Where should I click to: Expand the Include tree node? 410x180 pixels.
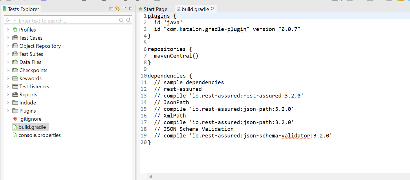[x=8, y=102]
